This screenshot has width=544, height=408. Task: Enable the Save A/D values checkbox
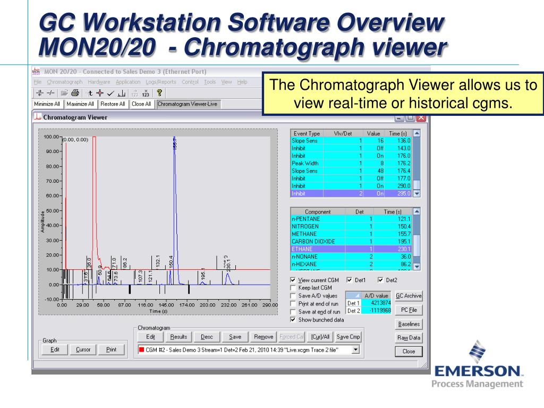click(x=293, y=295)
